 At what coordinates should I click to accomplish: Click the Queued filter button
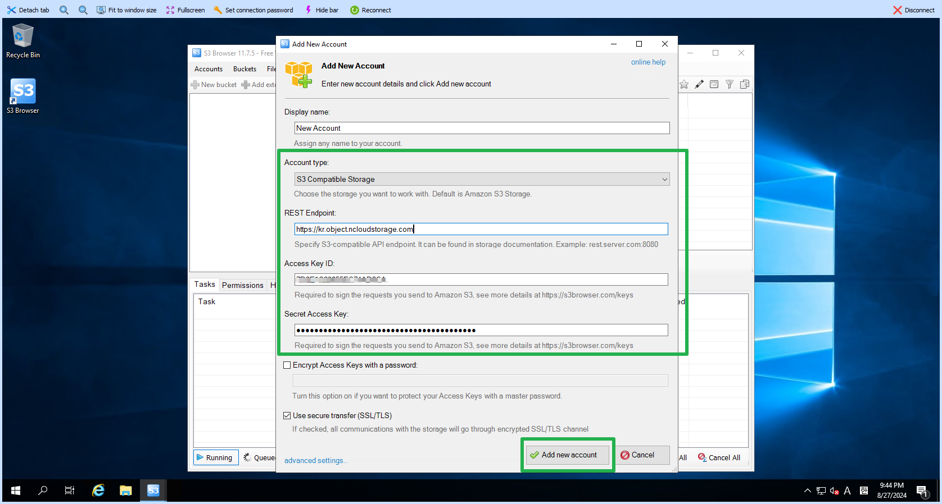(x=259, y=457)
